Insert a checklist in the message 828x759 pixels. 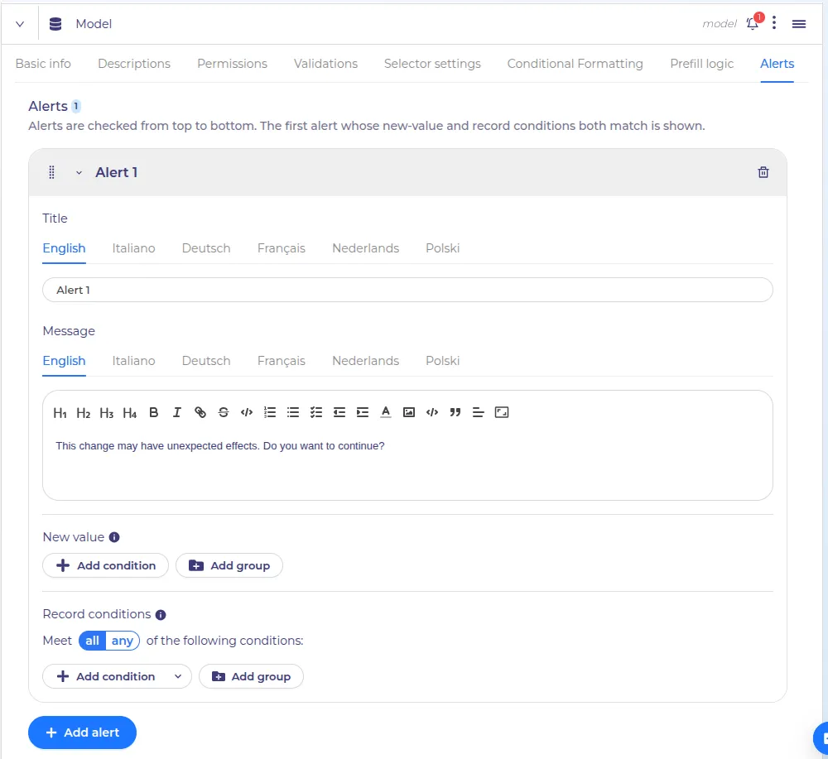click(x=316, y=413)
